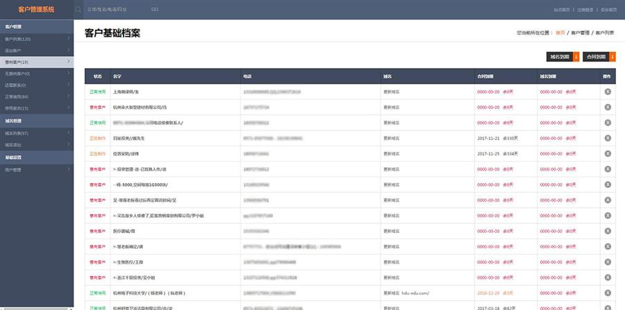Click the company/name/phone search input field

tap(116, 10)
